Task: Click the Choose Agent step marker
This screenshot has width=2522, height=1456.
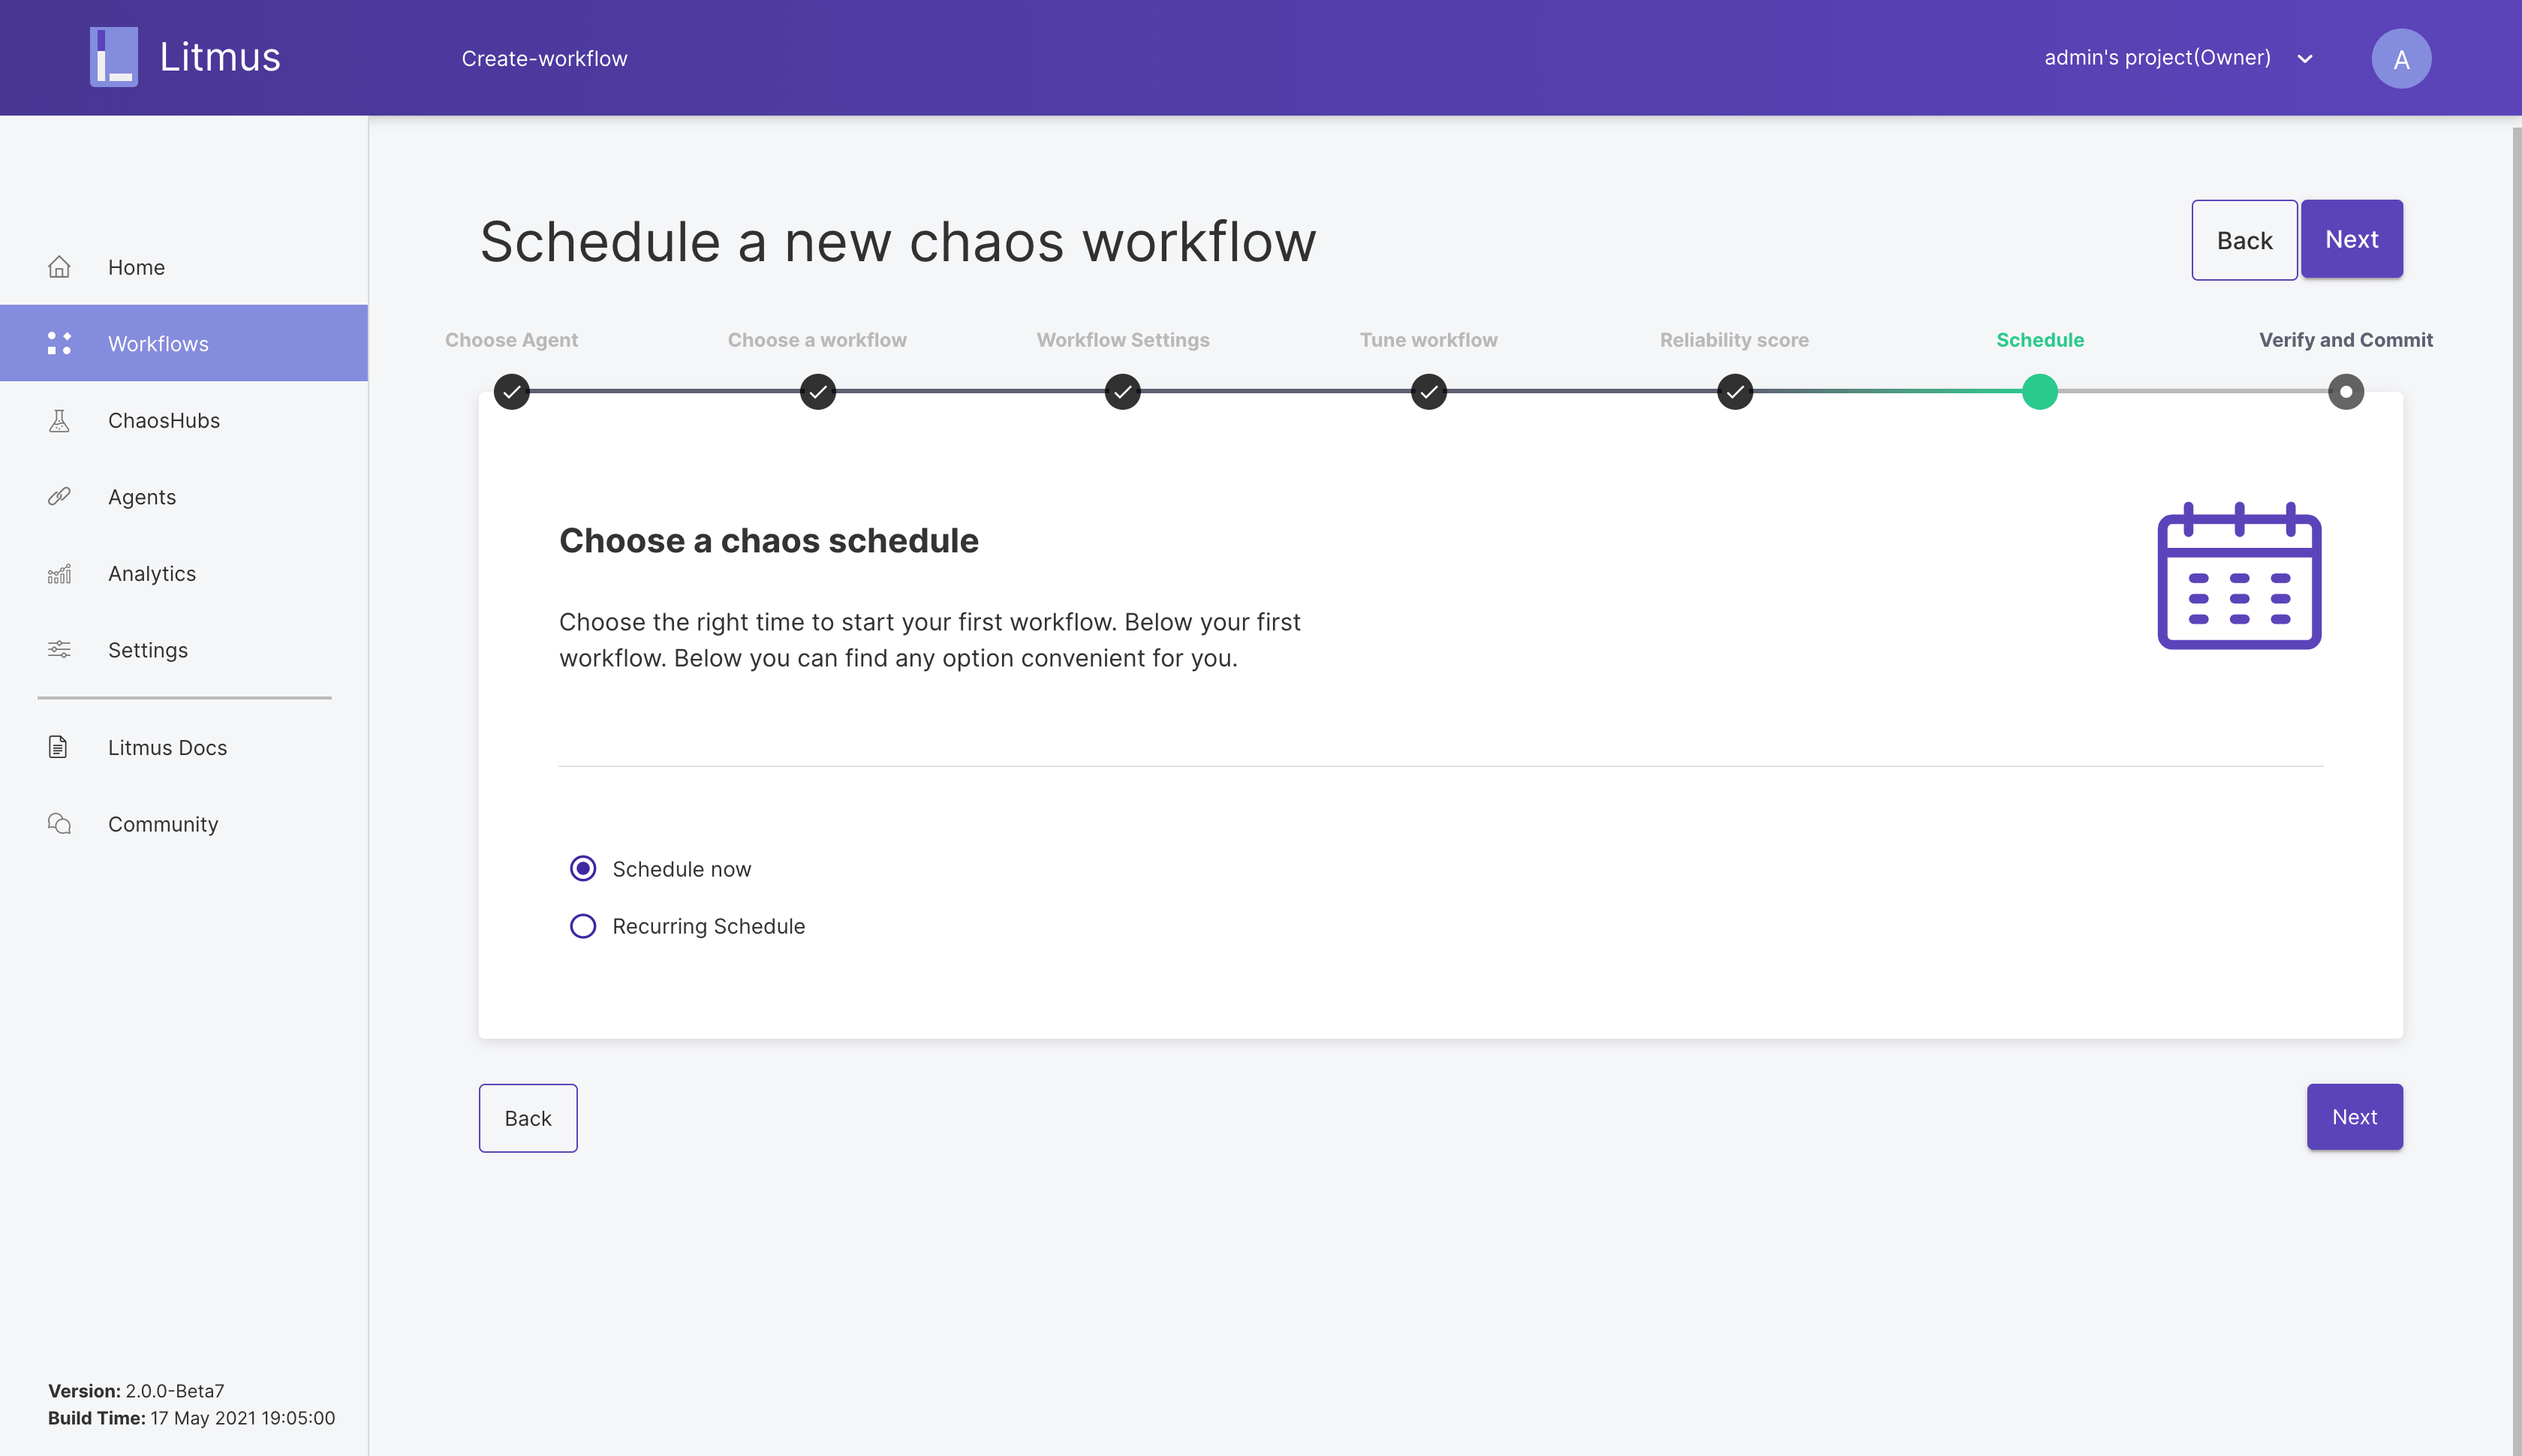Action: click(x=512, y=392)
